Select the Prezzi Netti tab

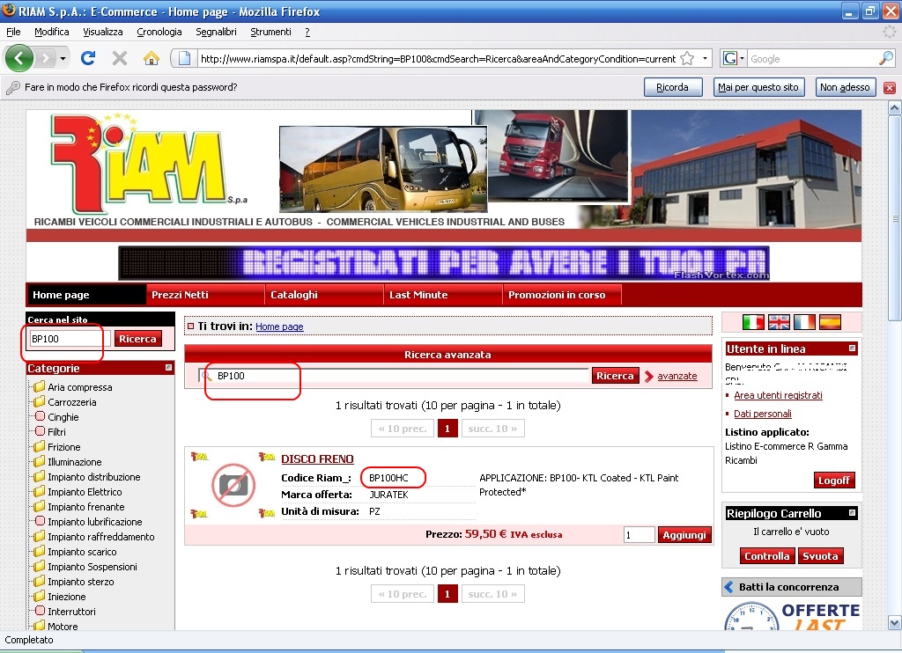click(x=205, y=295)
